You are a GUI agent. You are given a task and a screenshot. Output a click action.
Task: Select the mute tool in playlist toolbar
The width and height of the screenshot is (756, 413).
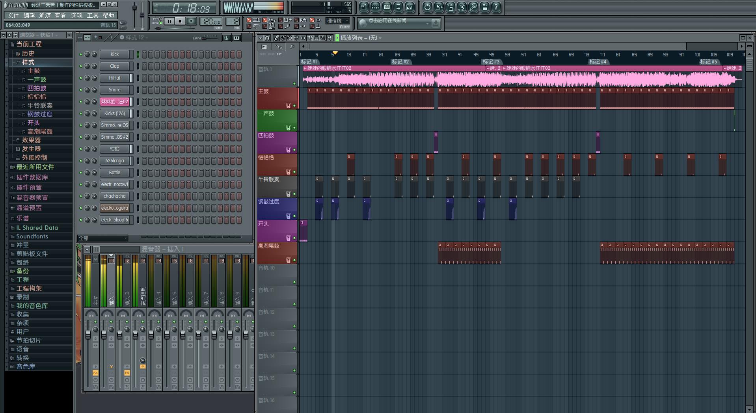296,38
